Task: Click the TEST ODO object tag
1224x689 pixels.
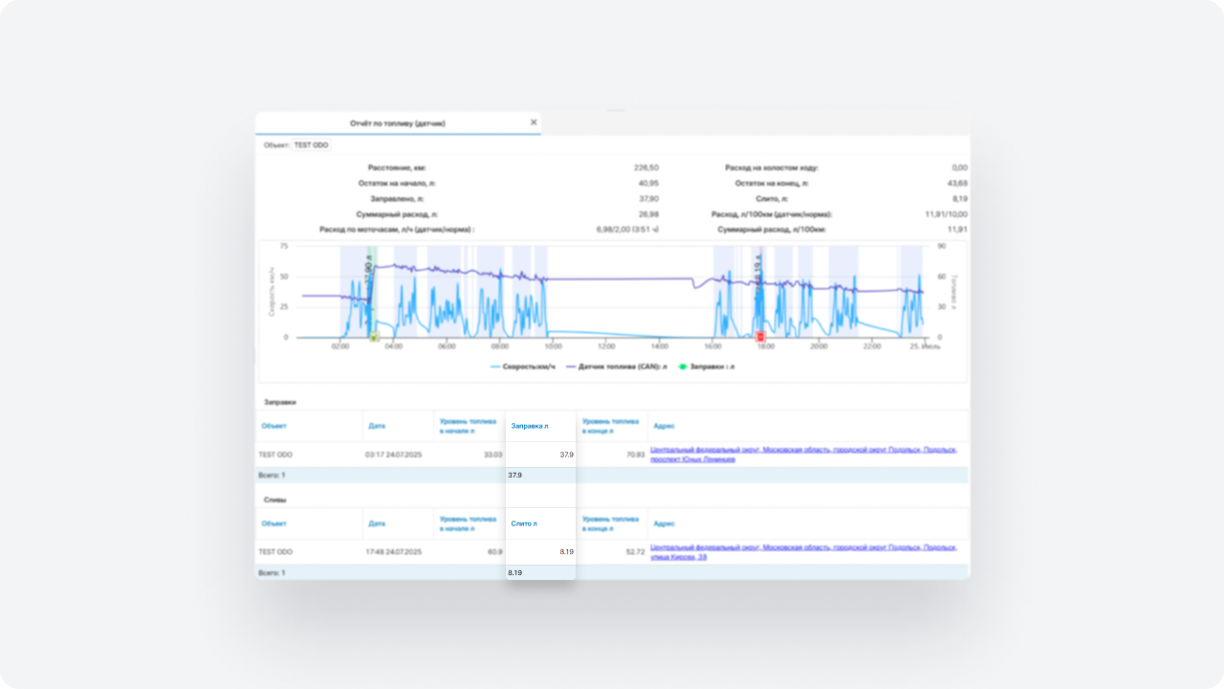Action: 310,145
